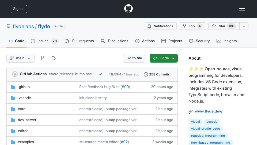Open the latest commit message chore(release)
The height and width of the screenshot is (145, 257).
pos(72,74)
